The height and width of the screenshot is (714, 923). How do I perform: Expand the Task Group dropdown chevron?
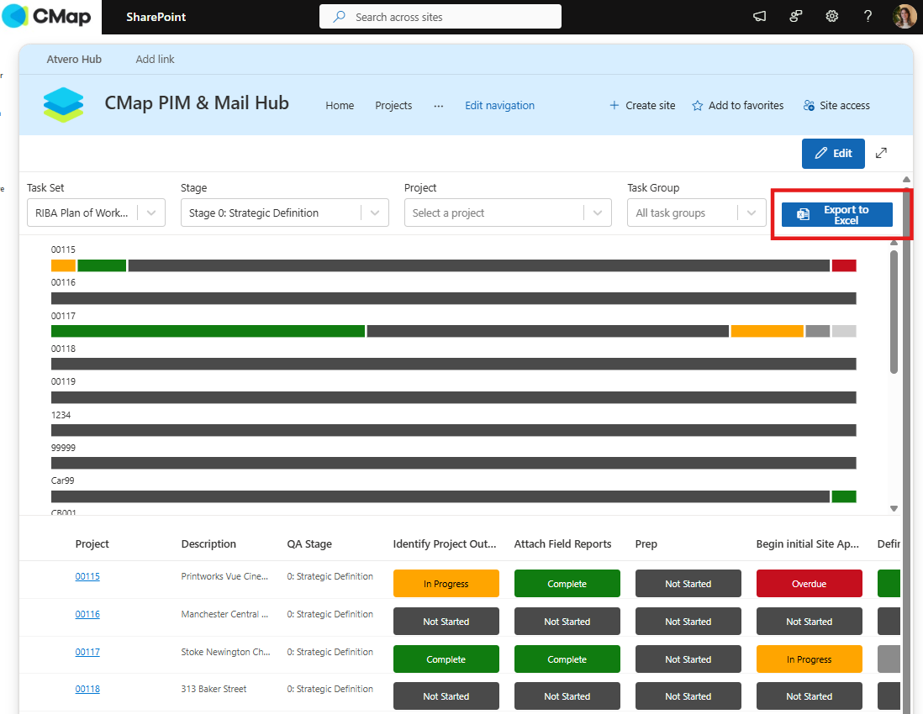[x=752, y=213]
